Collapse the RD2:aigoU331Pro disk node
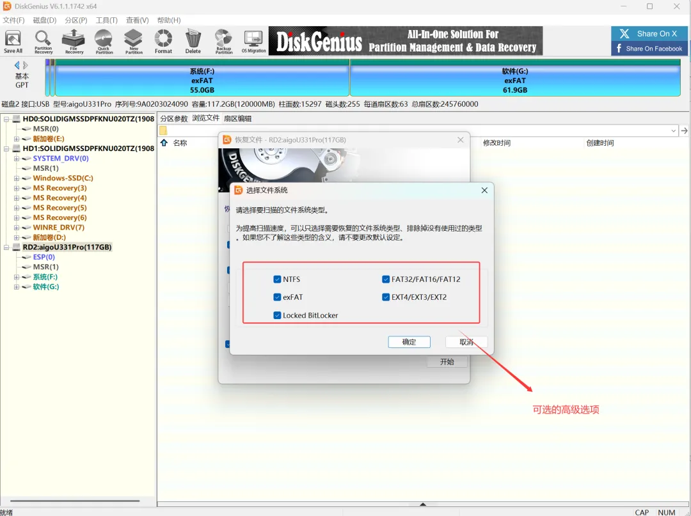This screenshot has width=691, height=516. tap(6, 247)
